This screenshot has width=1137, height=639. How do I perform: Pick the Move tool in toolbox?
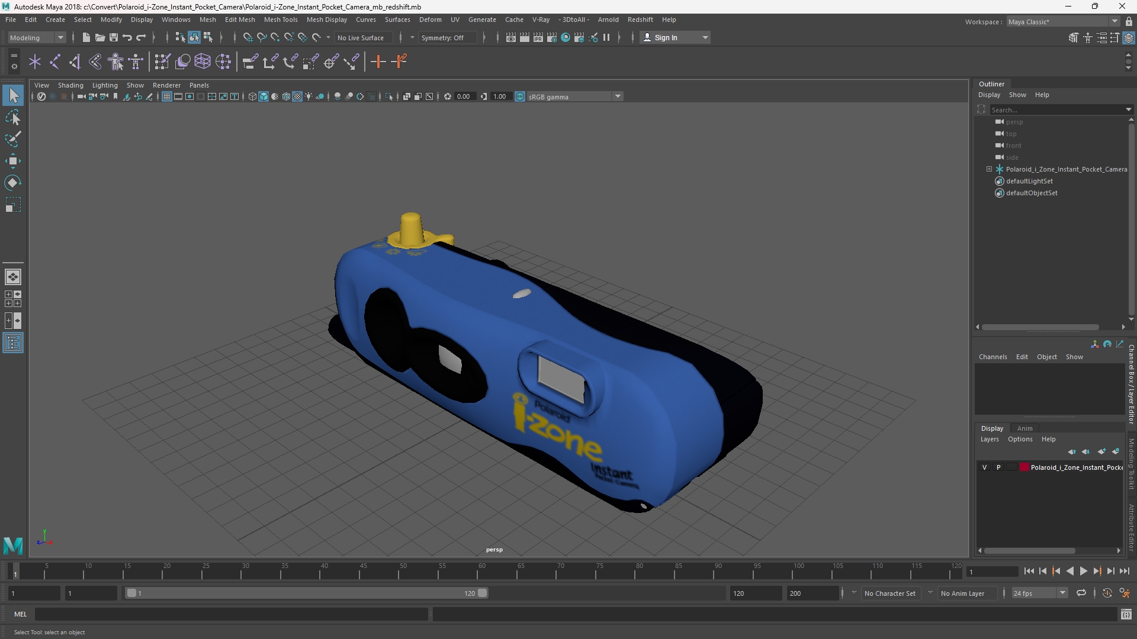[x=13, y=161]
